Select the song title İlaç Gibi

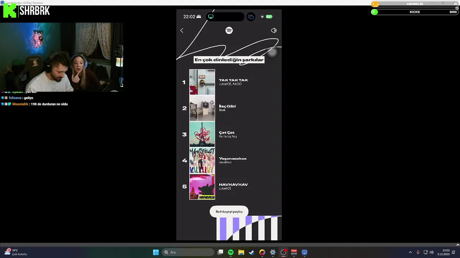pos(227,106)
